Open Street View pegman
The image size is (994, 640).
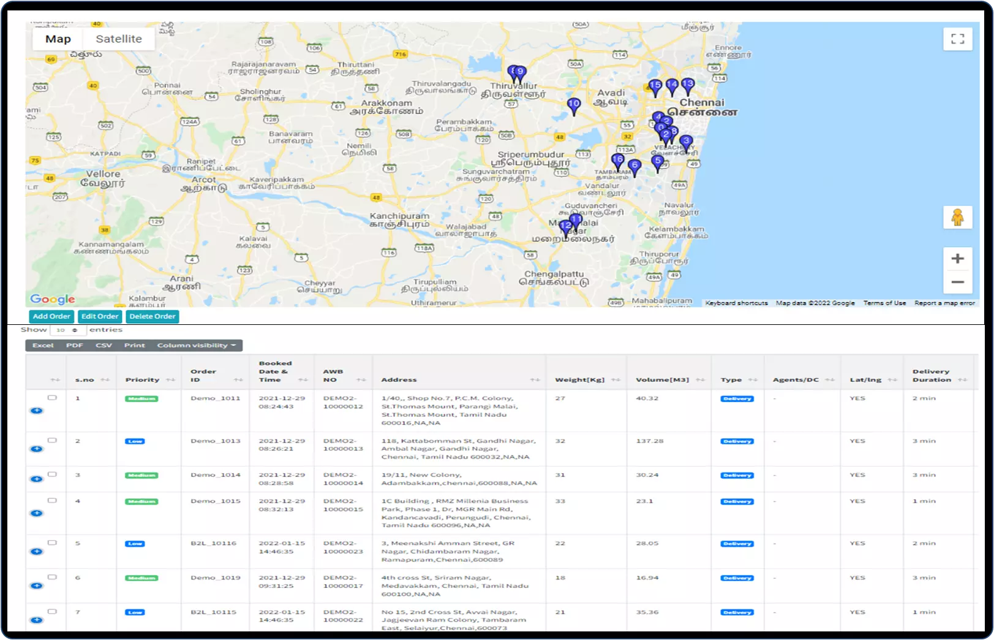pos(957,217)
